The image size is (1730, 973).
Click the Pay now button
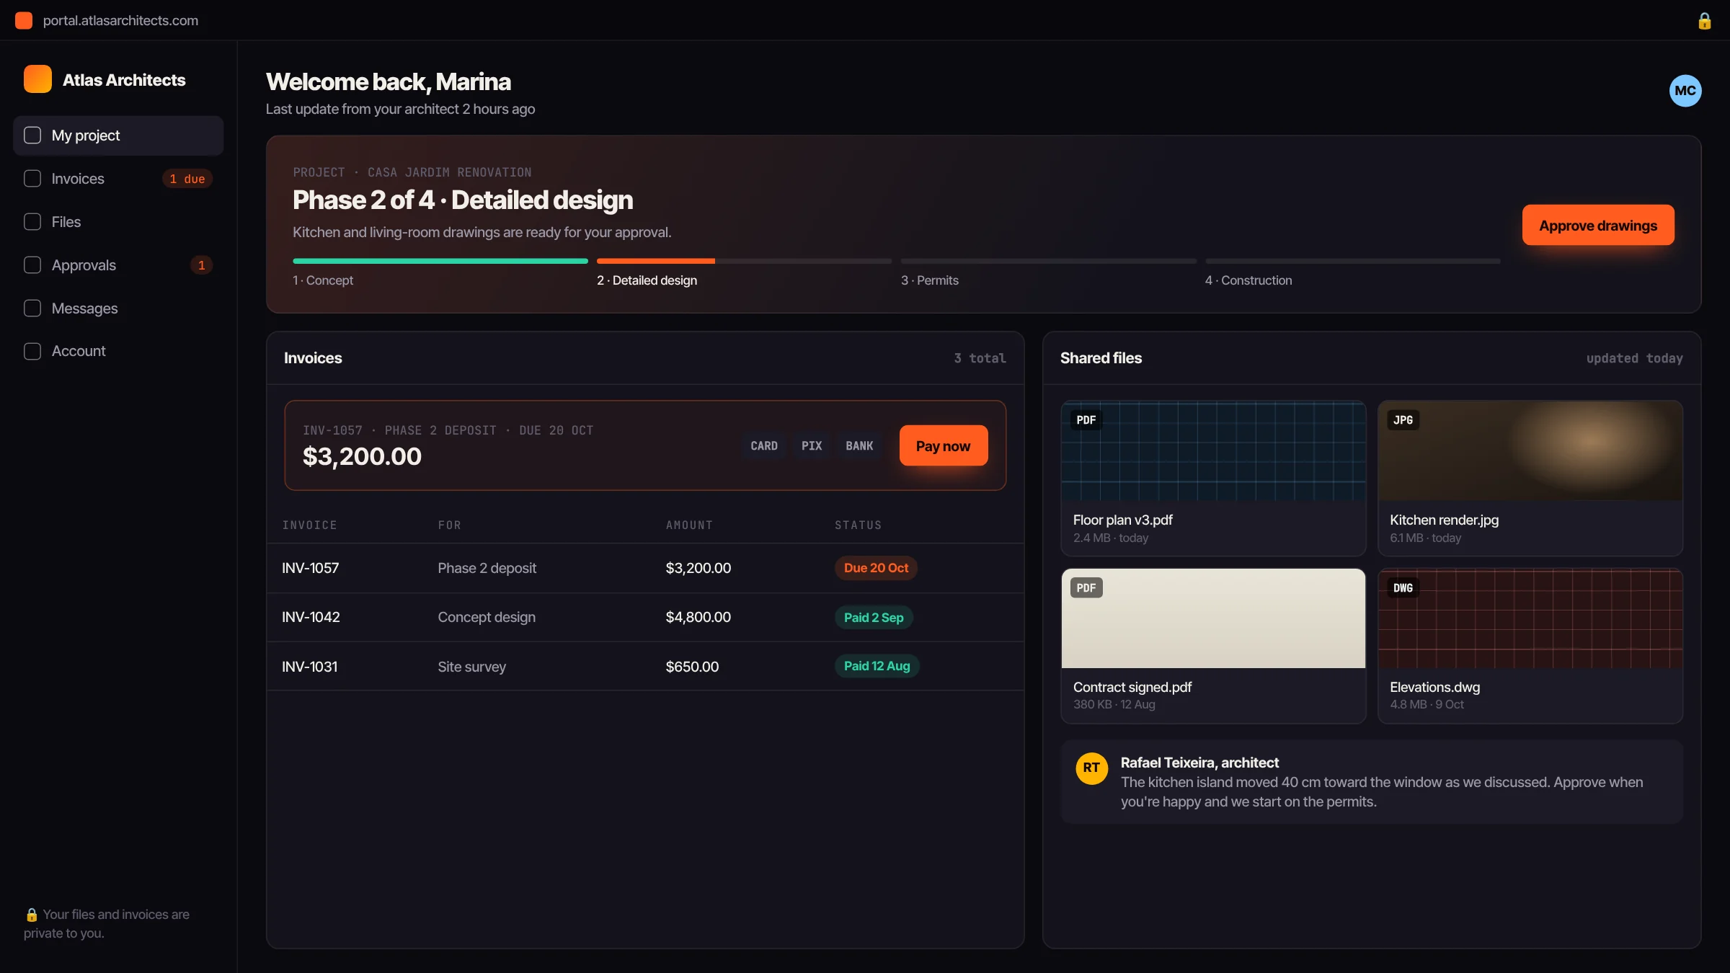[x=943, y=445]
